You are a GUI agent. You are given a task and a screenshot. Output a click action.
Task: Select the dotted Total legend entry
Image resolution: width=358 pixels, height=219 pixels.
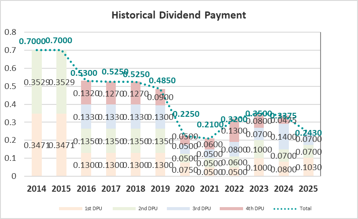click(291, 208)
